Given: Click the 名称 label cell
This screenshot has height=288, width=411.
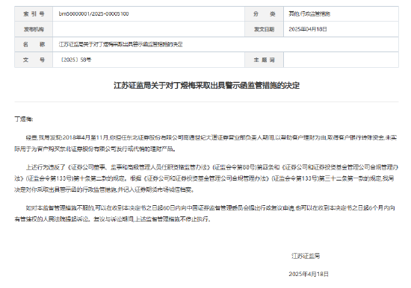Looking at the screenshot, I should [34, 45].
